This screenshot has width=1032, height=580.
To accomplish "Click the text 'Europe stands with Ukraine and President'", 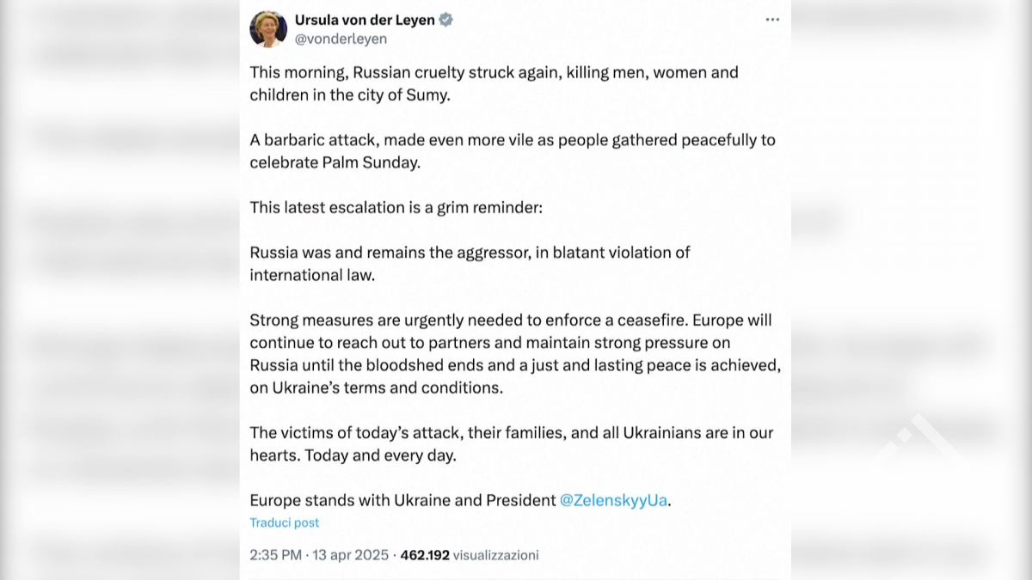I will click(402, 500).
